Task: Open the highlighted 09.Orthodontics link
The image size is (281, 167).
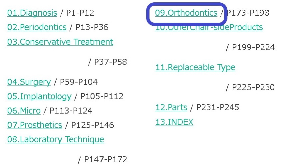Action: point(186,13)
